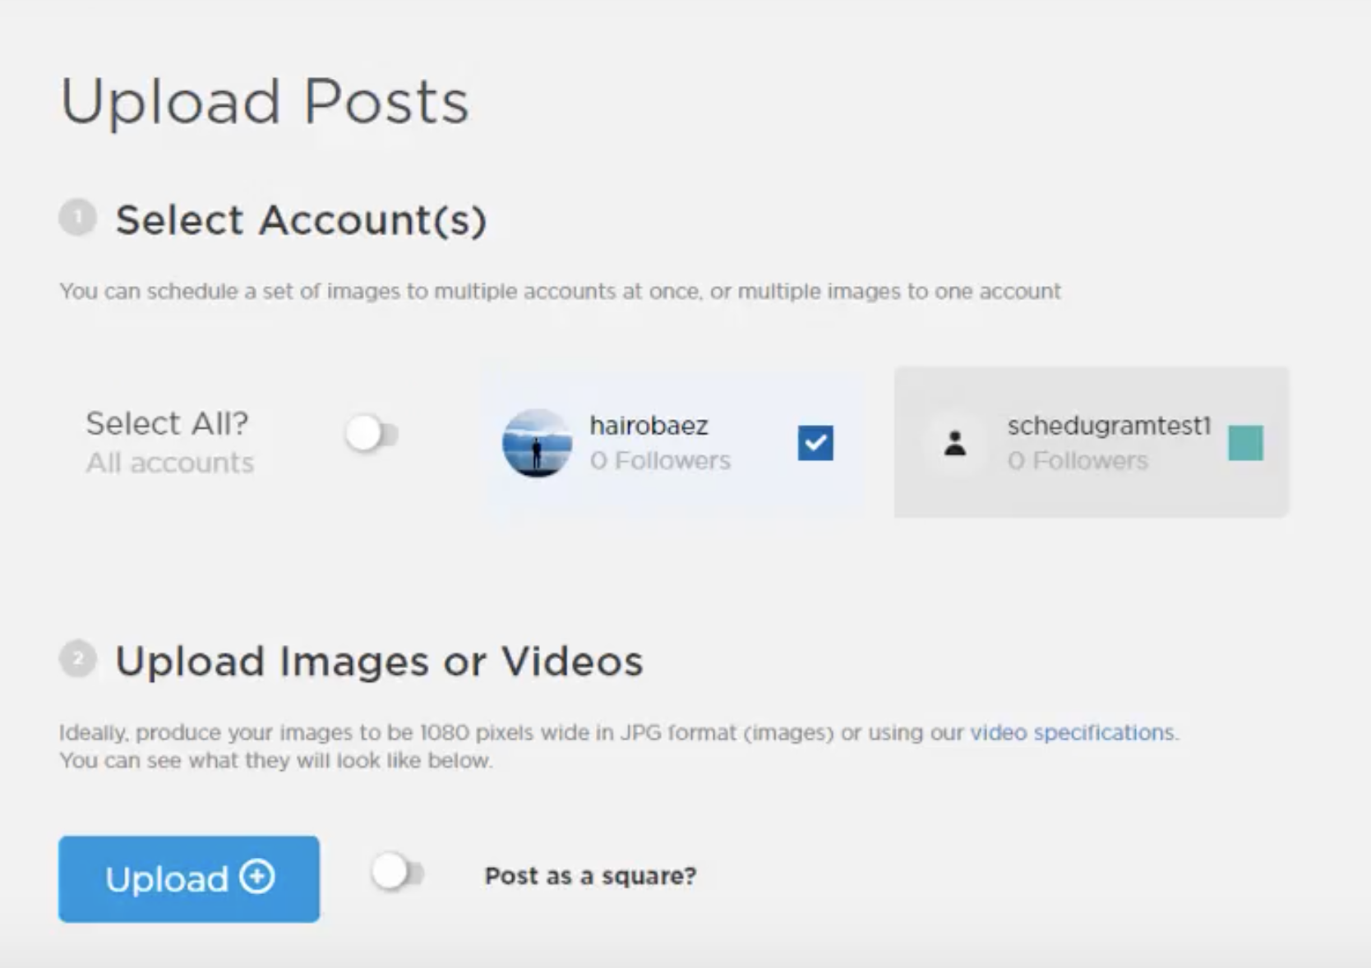Click the schedugramtest1 account name
Image resolution: width=1371 pixels, height=968 pixels.
1109,425
